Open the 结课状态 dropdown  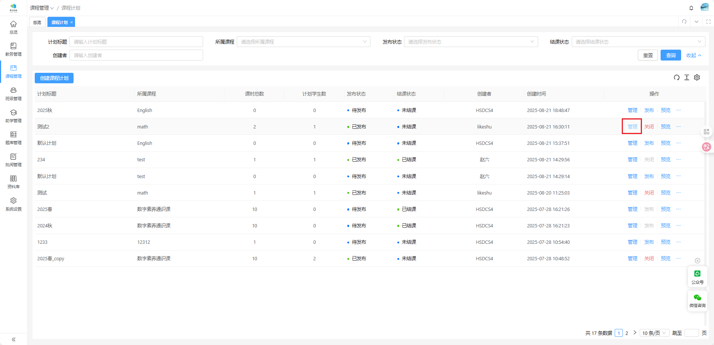pos(638,42)
